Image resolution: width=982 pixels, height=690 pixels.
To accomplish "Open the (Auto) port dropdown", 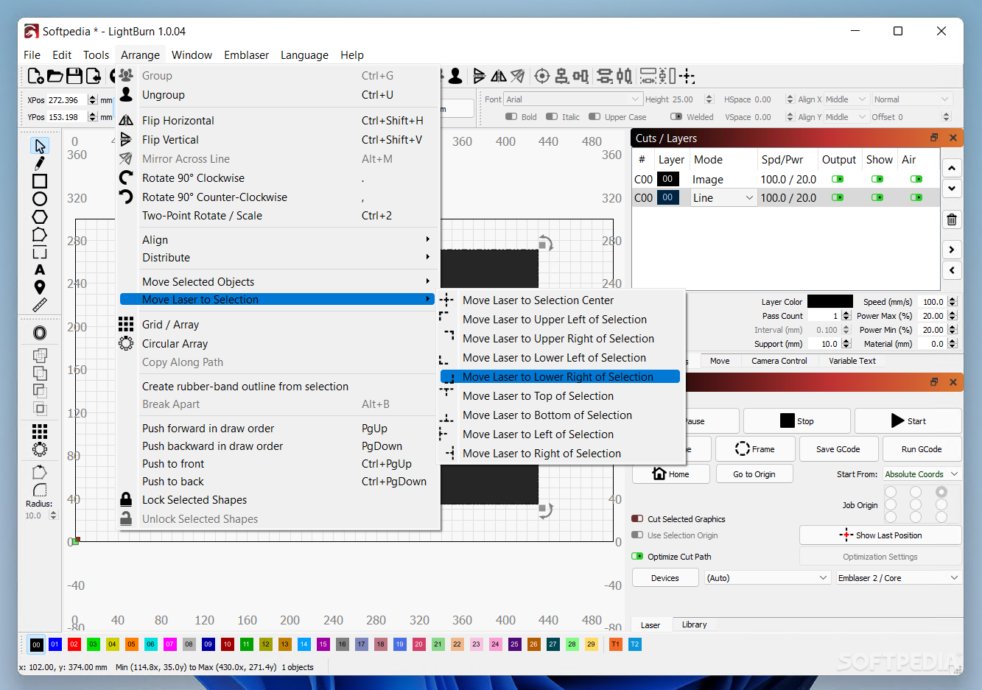I will [768, 578].
